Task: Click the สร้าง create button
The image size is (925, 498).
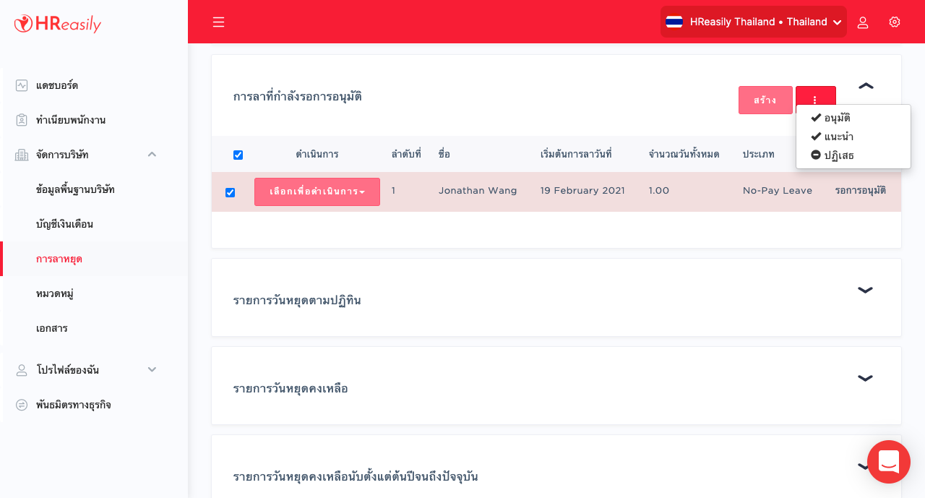Action: tap(765, 100)
